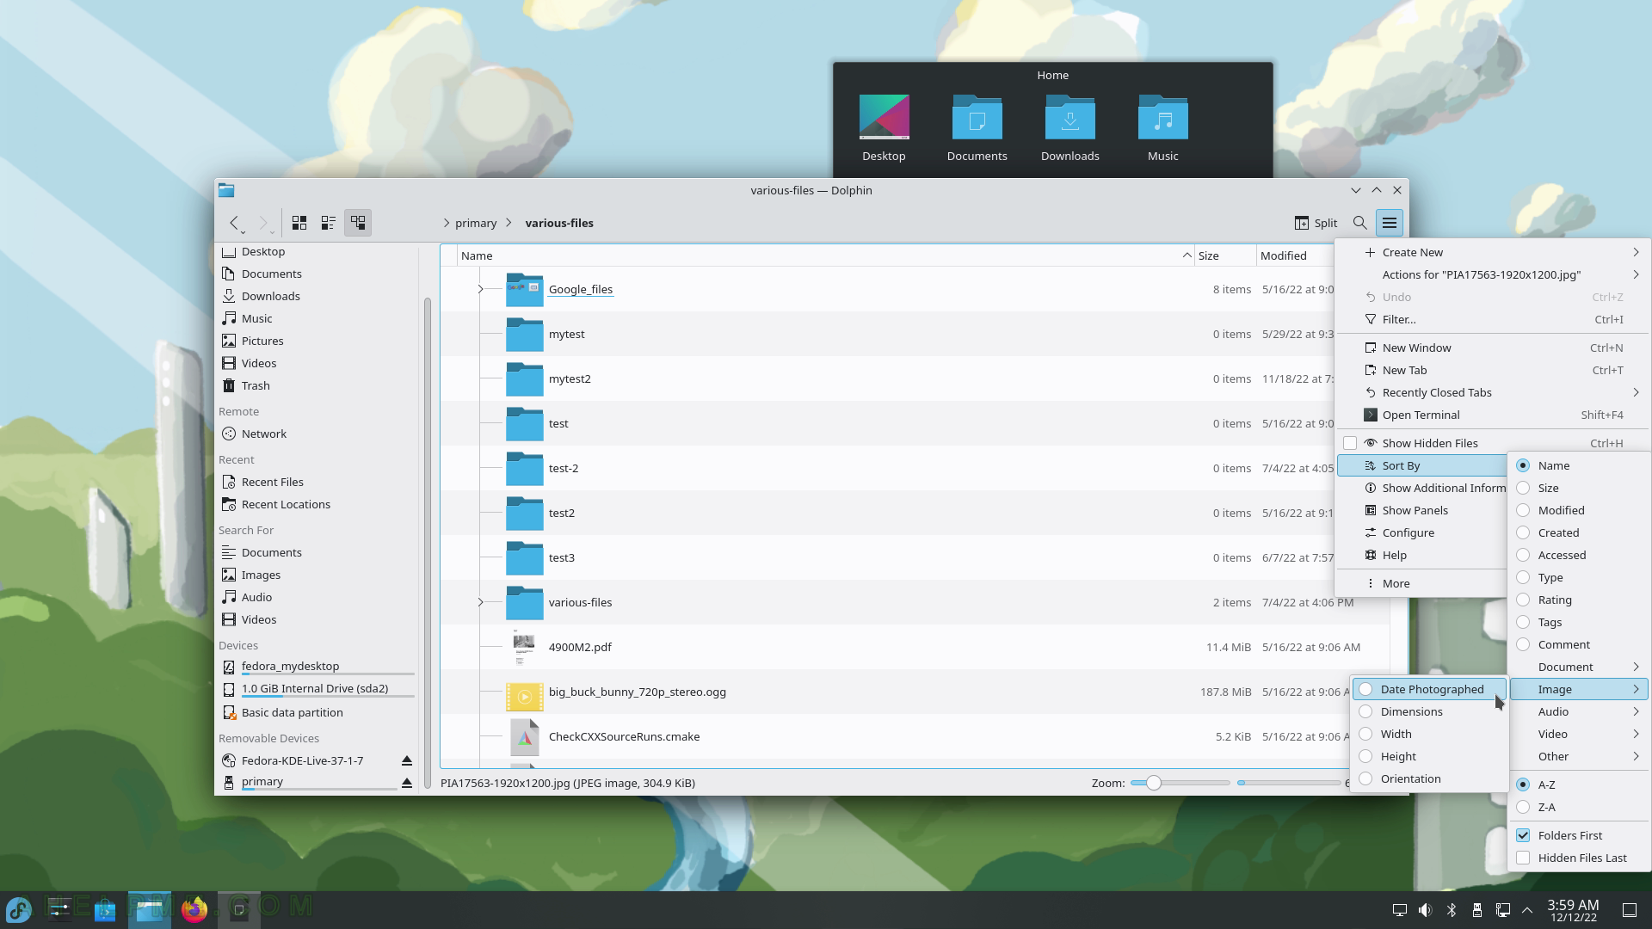Open Desktop folder in Home widget
The height and width of the screenshot is (929, 1652).
click(884, 128)
